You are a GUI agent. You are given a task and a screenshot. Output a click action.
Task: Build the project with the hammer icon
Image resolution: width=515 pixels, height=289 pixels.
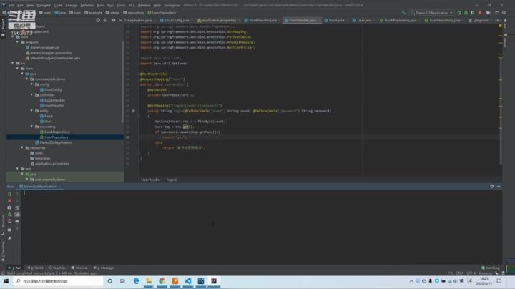coord(403,13)
